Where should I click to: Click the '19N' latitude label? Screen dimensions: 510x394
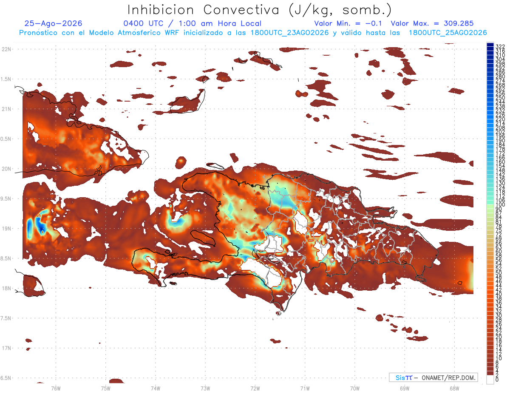[6, 228]
